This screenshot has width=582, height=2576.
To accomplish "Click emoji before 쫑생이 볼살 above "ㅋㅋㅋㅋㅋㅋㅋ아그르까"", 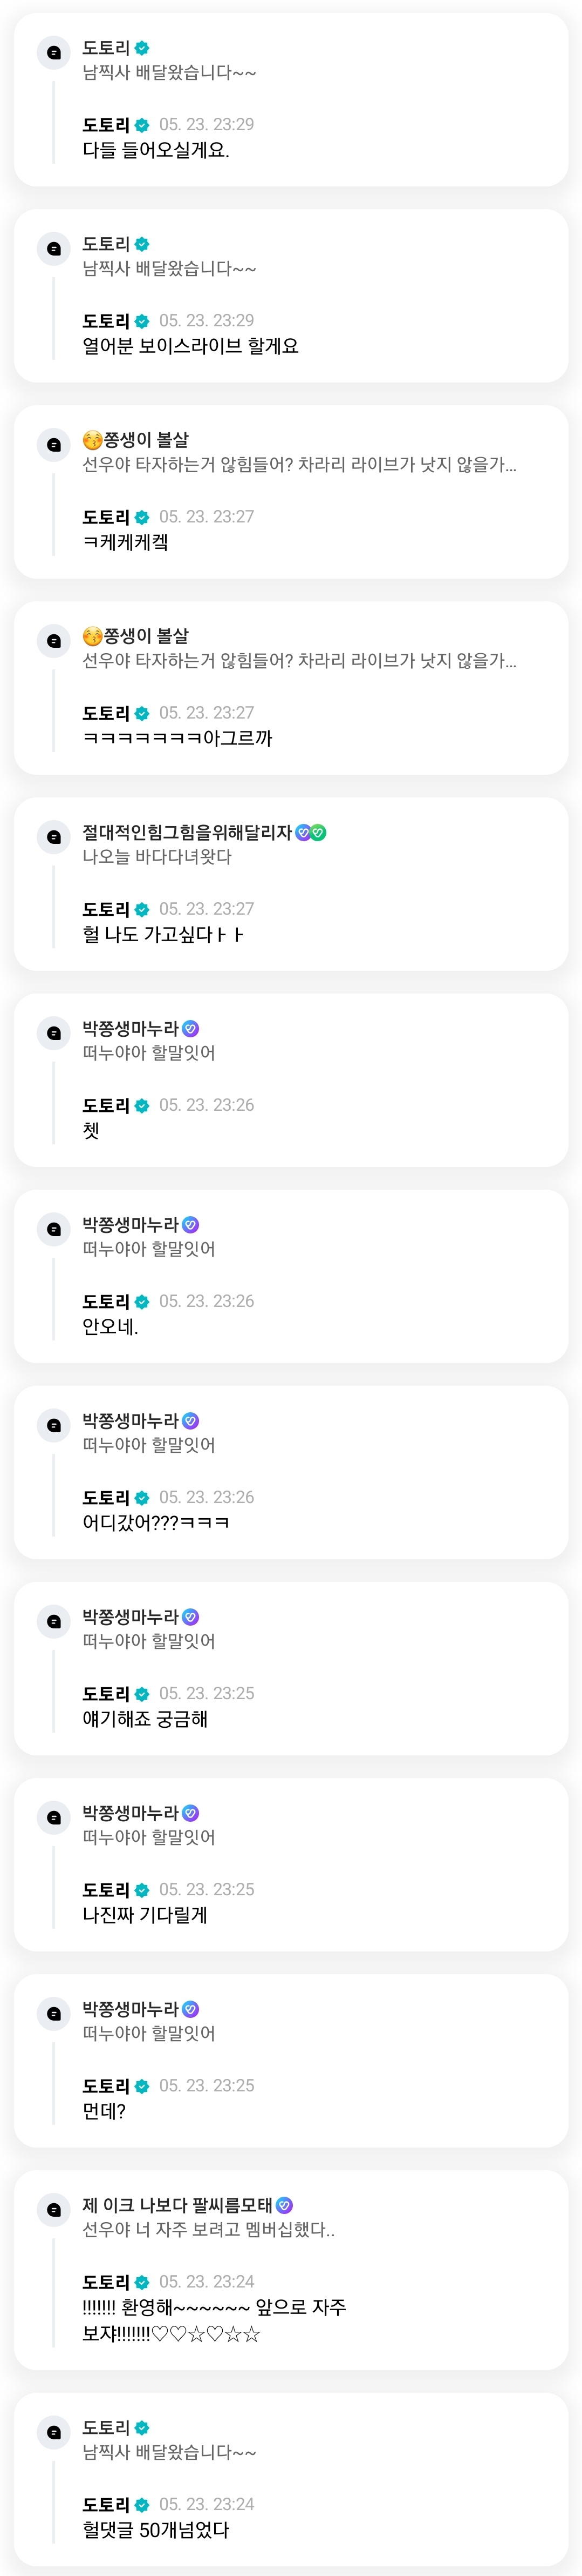I will coord(92,636).
